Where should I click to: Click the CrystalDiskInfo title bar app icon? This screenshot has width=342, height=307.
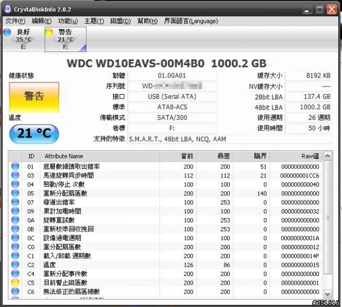[x=7, y=9]
